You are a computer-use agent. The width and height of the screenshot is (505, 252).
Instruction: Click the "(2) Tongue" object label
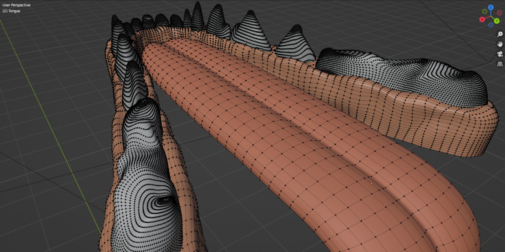(x=11, y=11)
